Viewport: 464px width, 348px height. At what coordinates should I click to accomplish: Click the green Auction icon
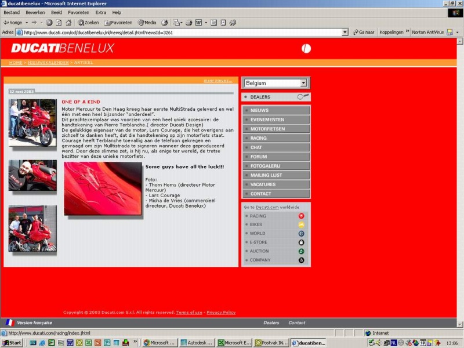(302, 251)
